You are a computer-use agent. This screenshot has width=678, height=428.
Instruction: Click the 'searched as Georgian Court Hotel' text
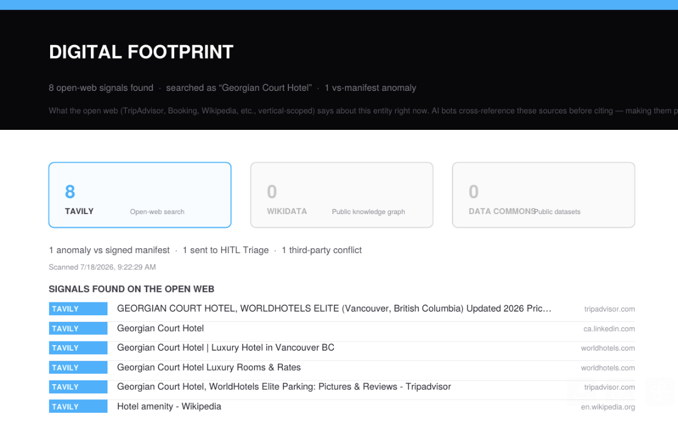(239, 88)
